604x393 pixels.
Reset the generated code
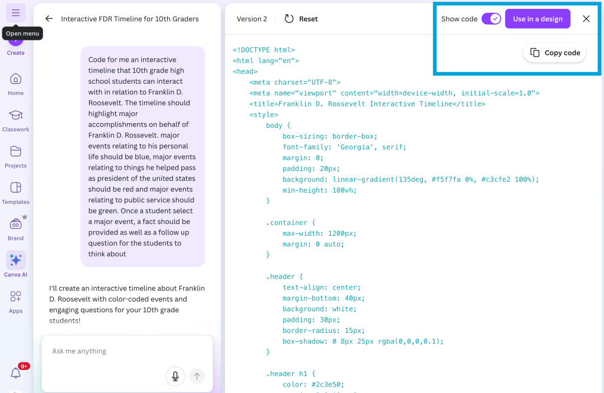pos(301,19)
